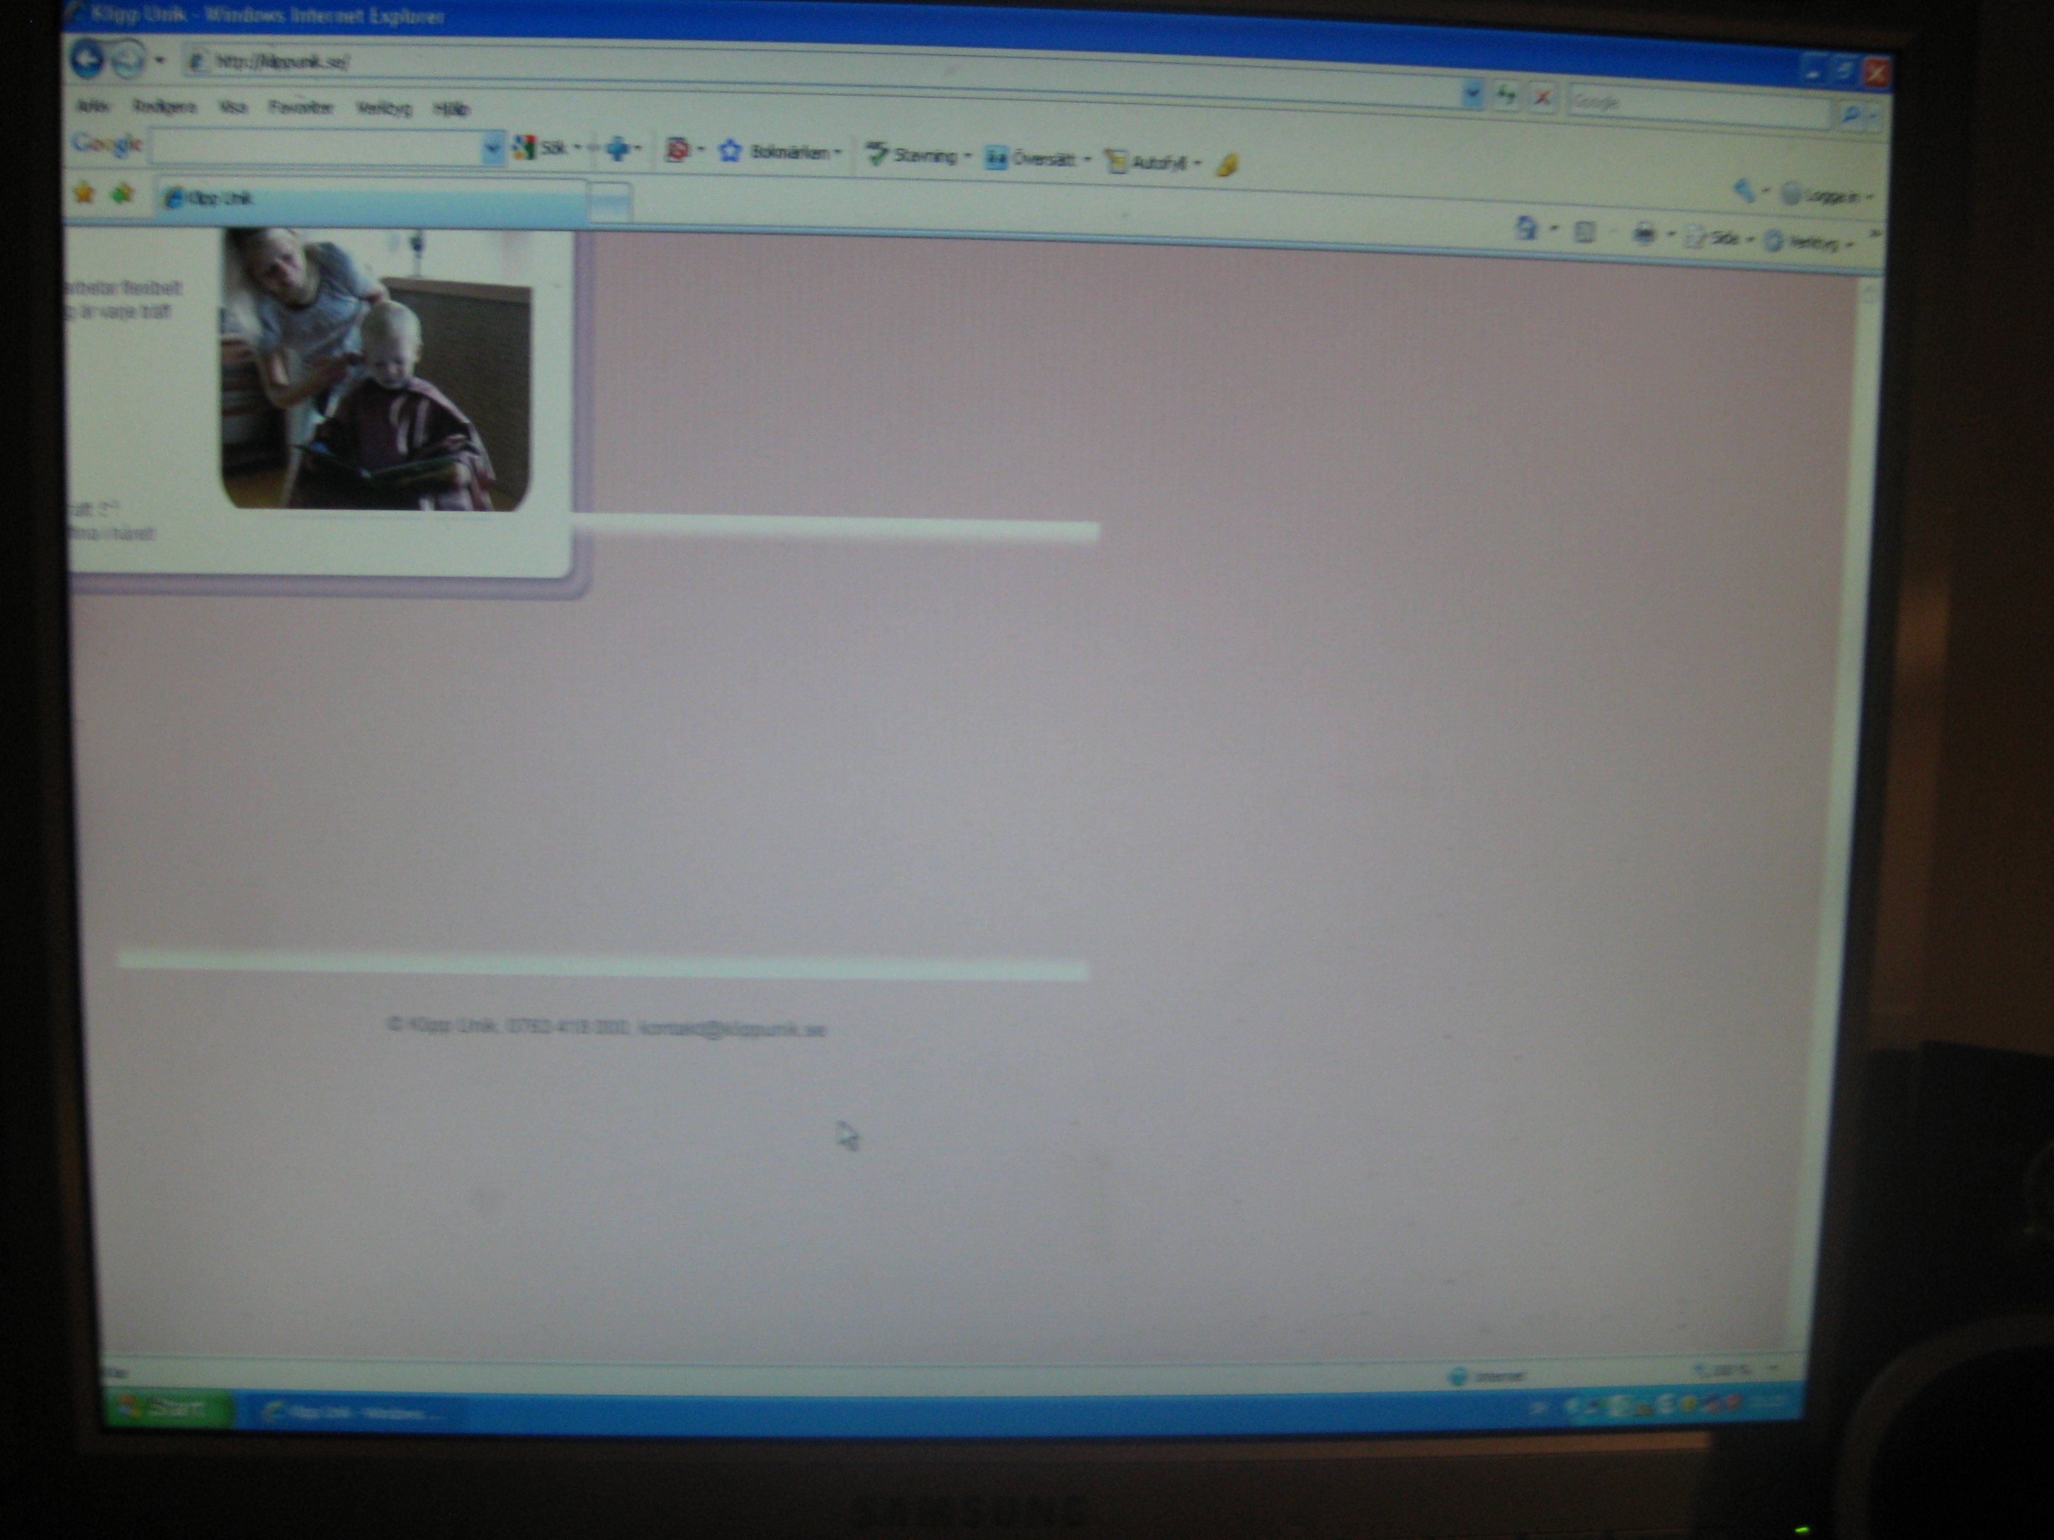Open the red pop-up blocker dropdown arrow
Screen dimensions: 2054x1540
pos(701,149)
